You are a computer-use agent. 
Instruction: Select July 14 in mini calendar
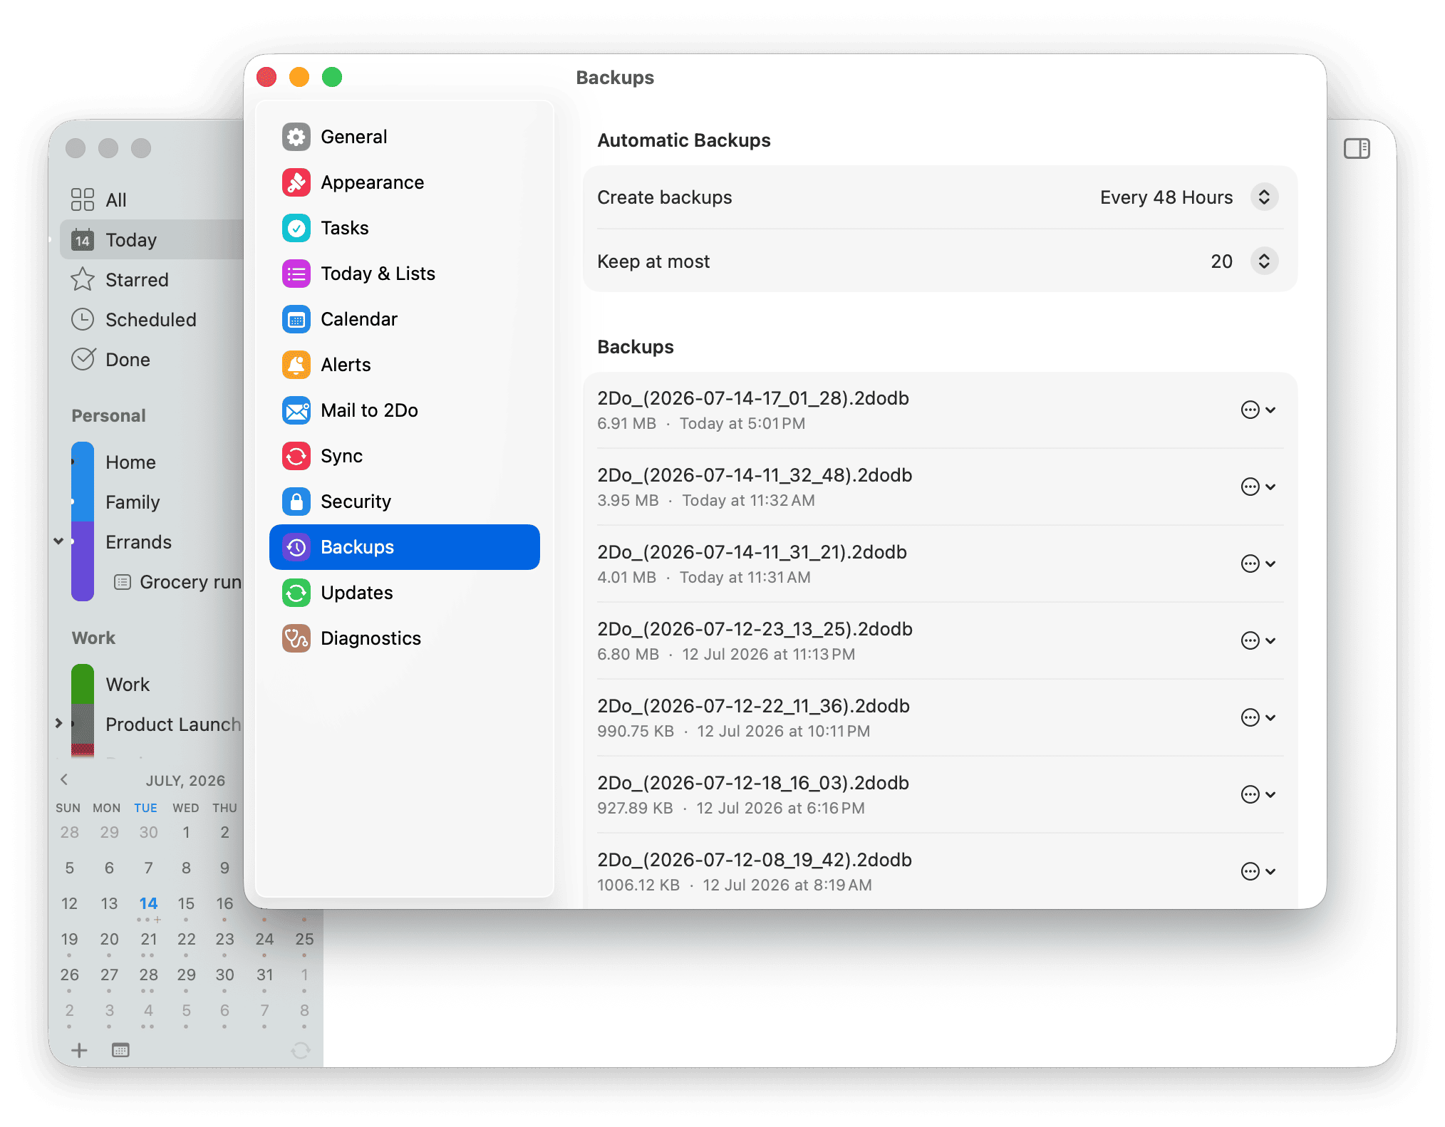(148, 903)
